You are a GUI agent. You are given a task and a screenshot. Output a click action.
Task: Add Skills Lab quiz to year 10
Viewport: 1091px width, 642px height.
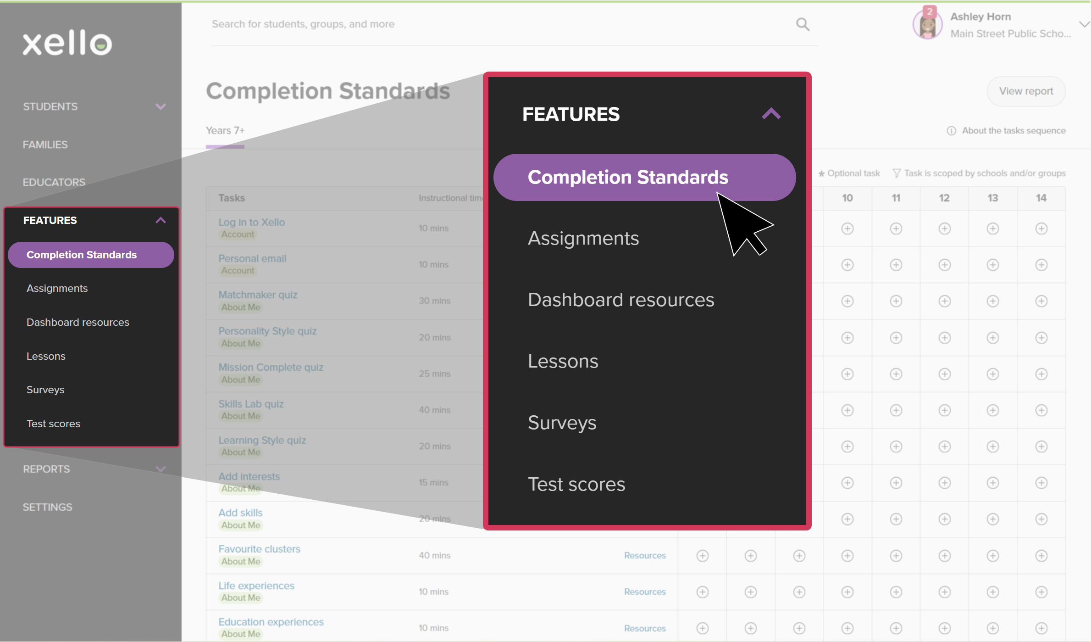[x=847, y=410]
